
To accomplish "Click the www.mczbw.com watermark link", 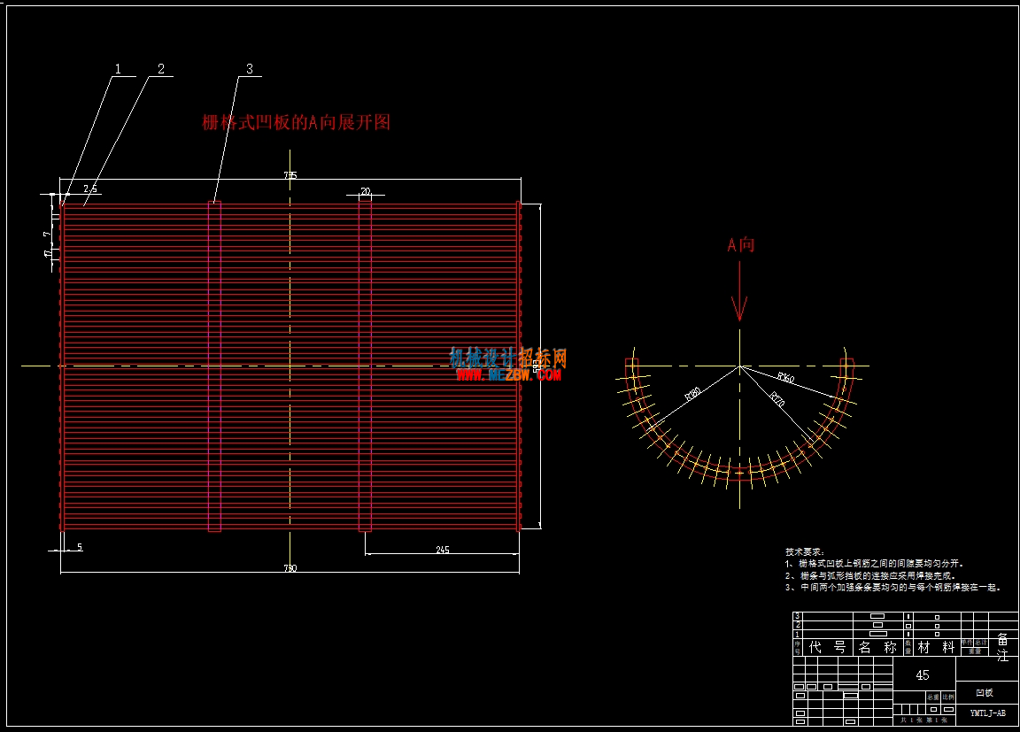I will (x=508, y=374).
